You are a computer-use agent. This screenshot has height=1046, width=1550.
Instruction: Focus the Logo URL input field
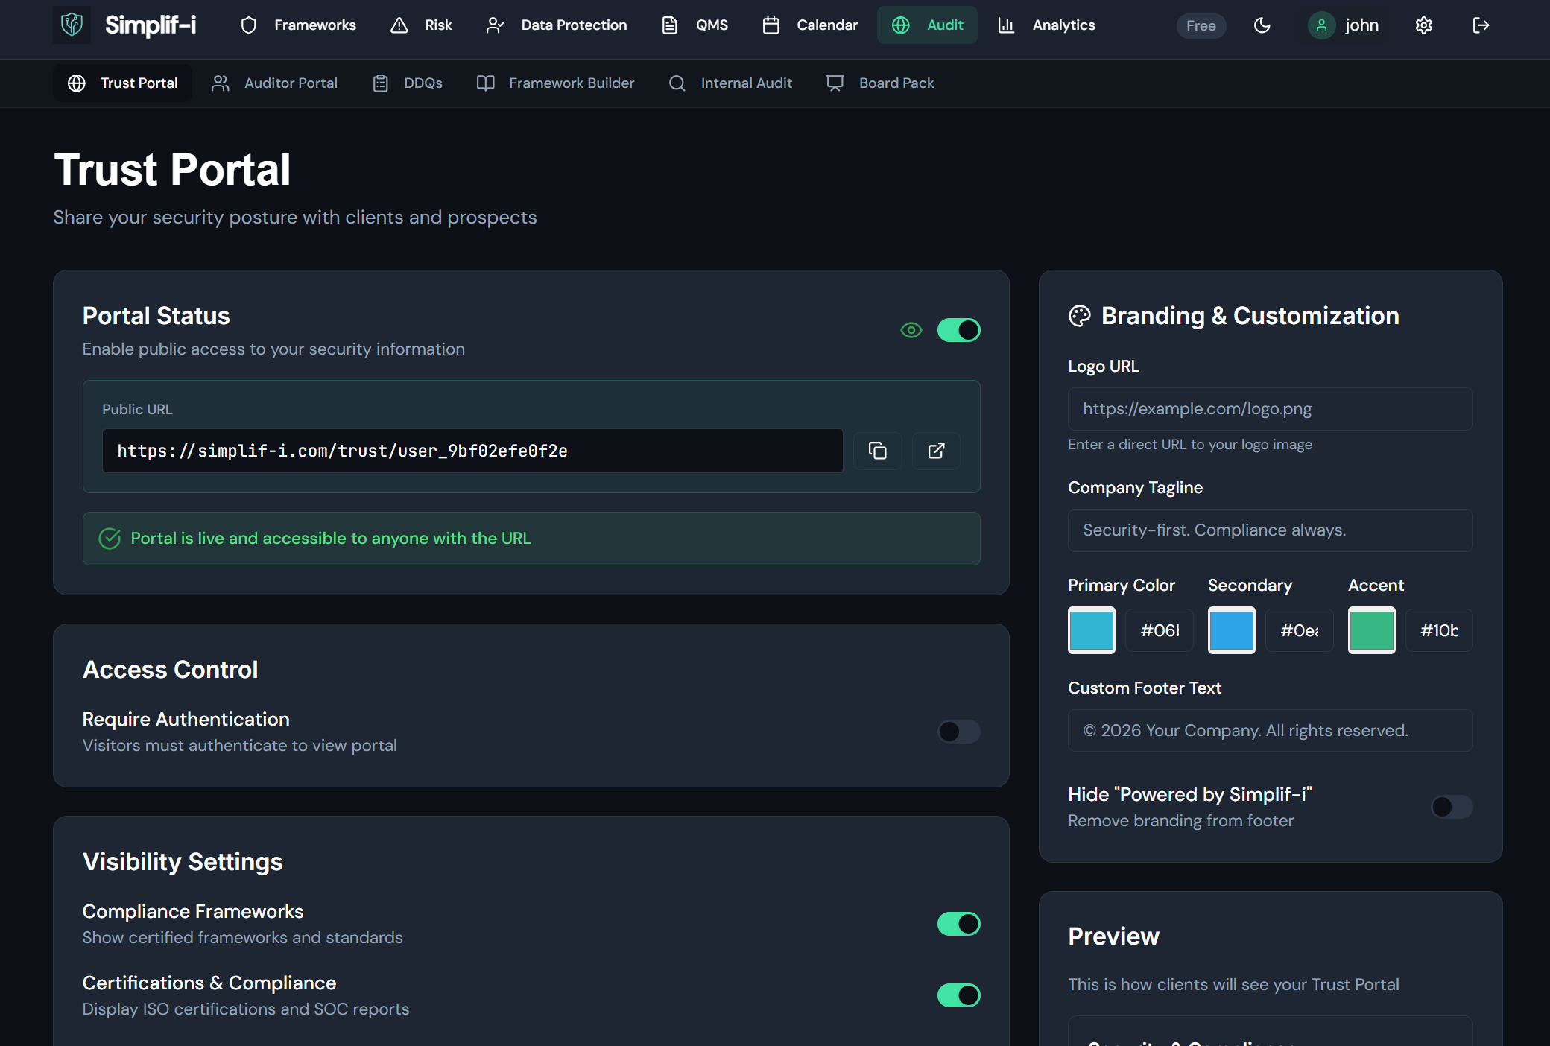[1270, 409]
